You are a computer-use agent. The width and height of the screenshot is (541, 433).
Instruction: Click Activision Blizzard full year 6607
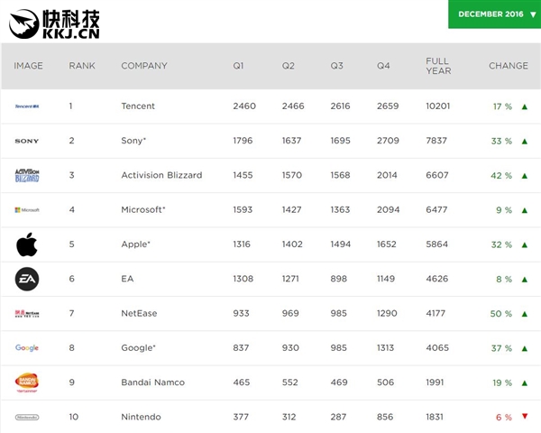[436, 175]
